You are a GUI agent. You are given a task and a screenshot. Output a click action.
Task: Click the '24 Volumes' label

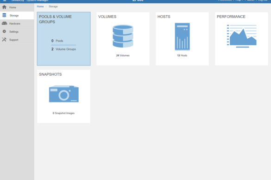coord(123,55)
